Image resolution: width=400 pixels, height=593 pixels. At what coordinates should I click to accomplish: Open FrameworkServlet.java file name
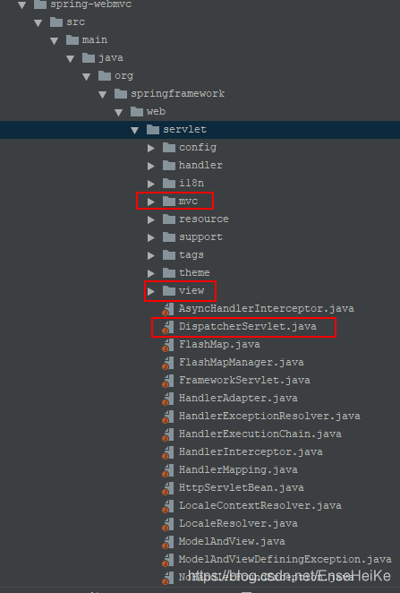pyautogui.click(x=244, y=380)
